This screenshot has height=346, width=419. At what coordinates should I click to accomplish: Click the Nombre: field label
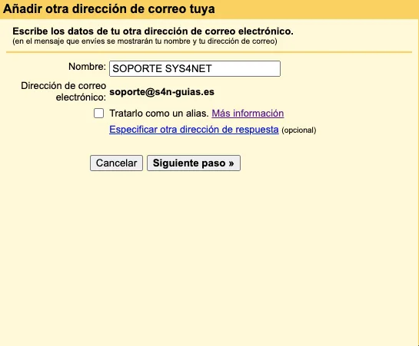[87, 67]
